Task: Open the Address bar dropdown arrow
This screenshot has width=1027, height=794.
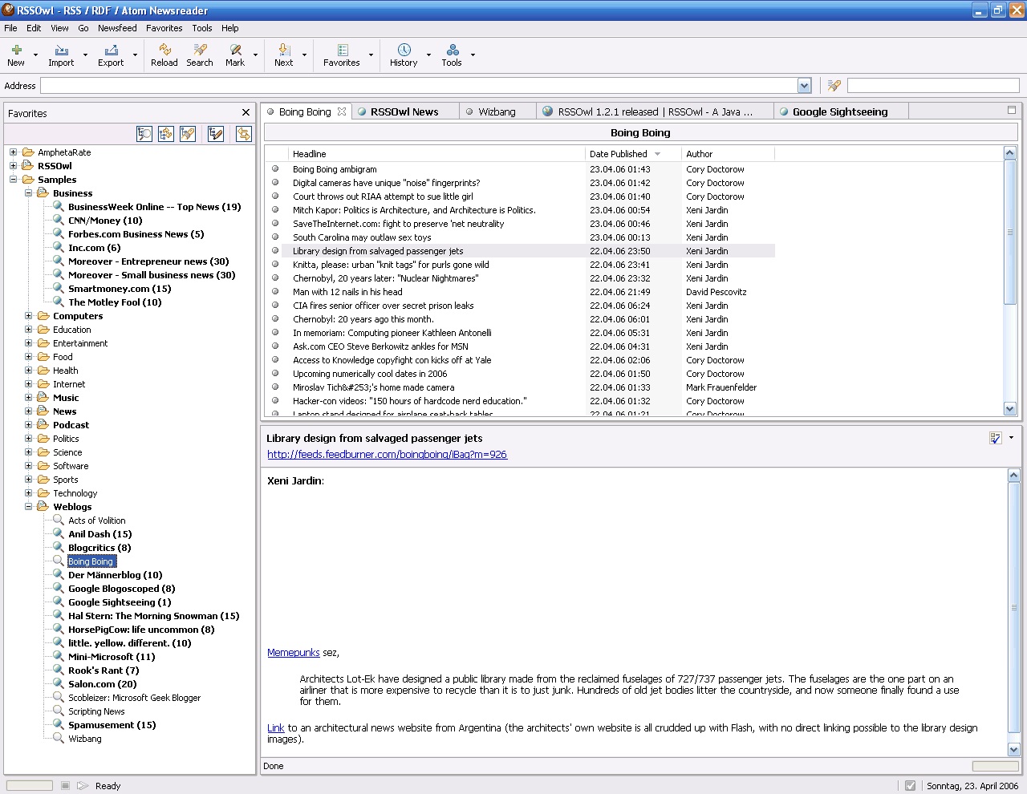Action: (804, 85)
